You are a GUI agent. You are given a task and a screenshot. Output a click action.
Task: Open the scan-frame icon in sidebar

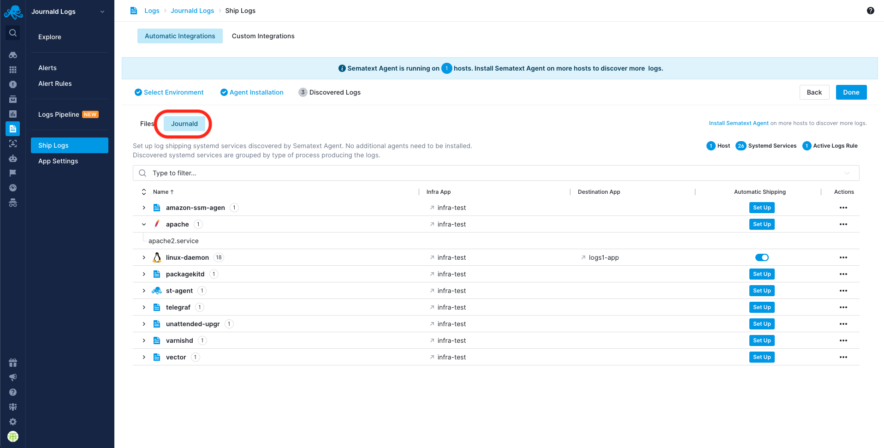(x=13, y=143)
